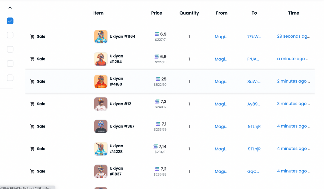Click the Magi... seller link for Ukiyan #12
Image resolution: width=324 pixels, height=189 pixels.
point(221,104)
